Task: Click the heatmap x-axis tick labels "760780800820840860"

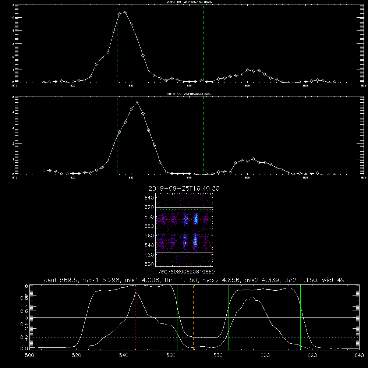Action: pyautogui.click(x=186, y=272)
